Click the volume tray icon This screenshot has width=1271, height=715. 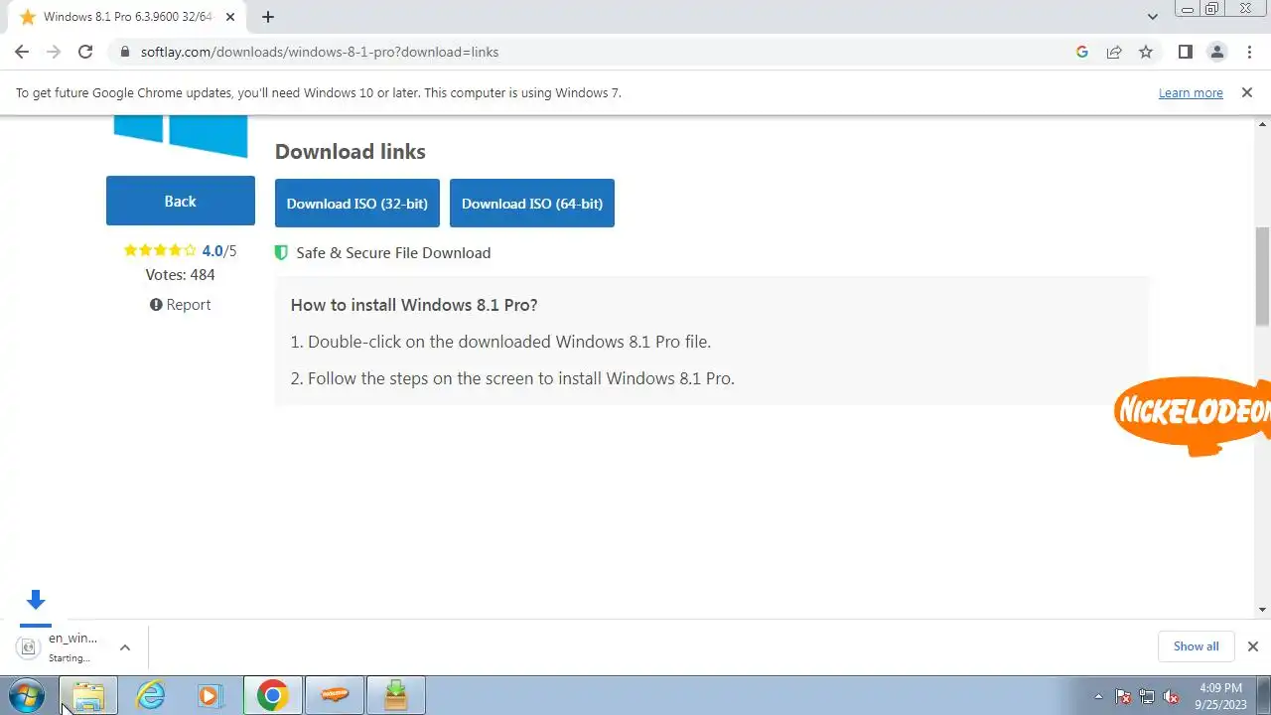[x=1171, y=696]
